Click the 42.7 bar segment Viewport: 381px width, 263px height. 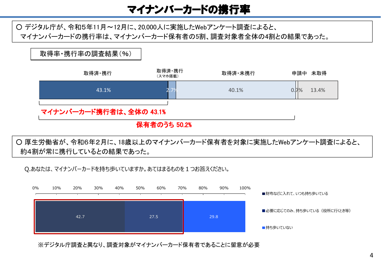click(80, 216)
